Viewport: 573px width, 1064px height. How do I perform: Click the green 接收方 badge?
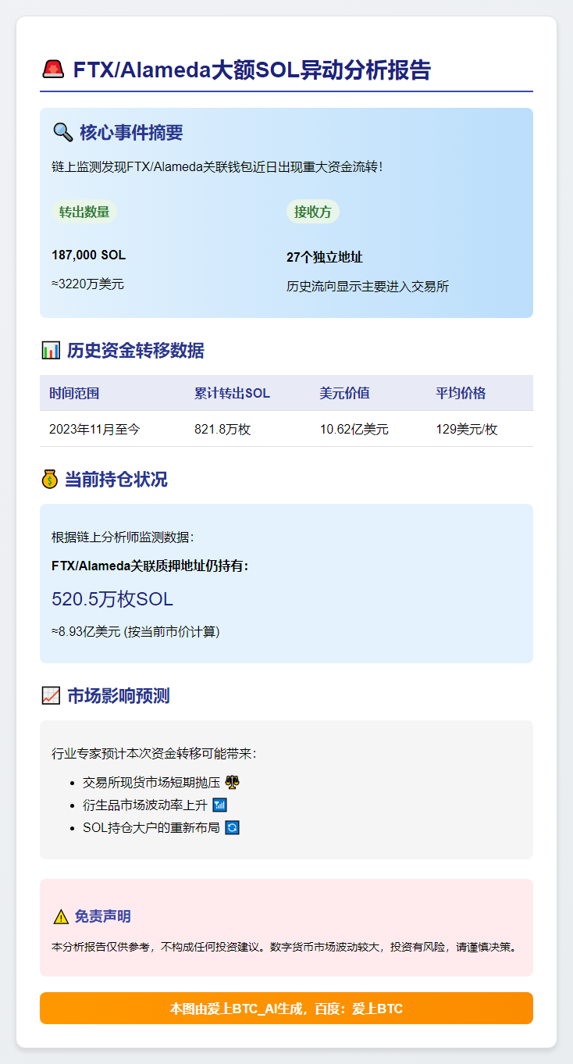point(313,212)
